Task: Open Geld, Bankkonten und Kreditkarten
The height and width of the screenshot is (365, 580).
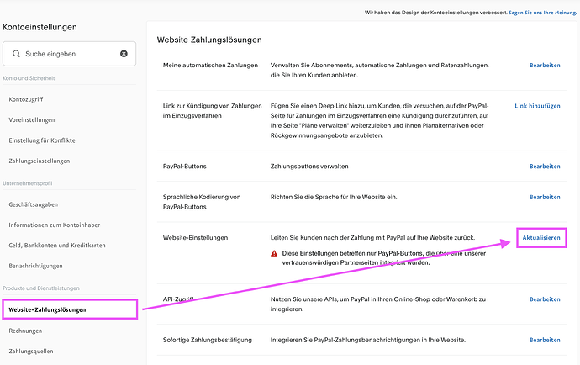Action: point(57,245)
